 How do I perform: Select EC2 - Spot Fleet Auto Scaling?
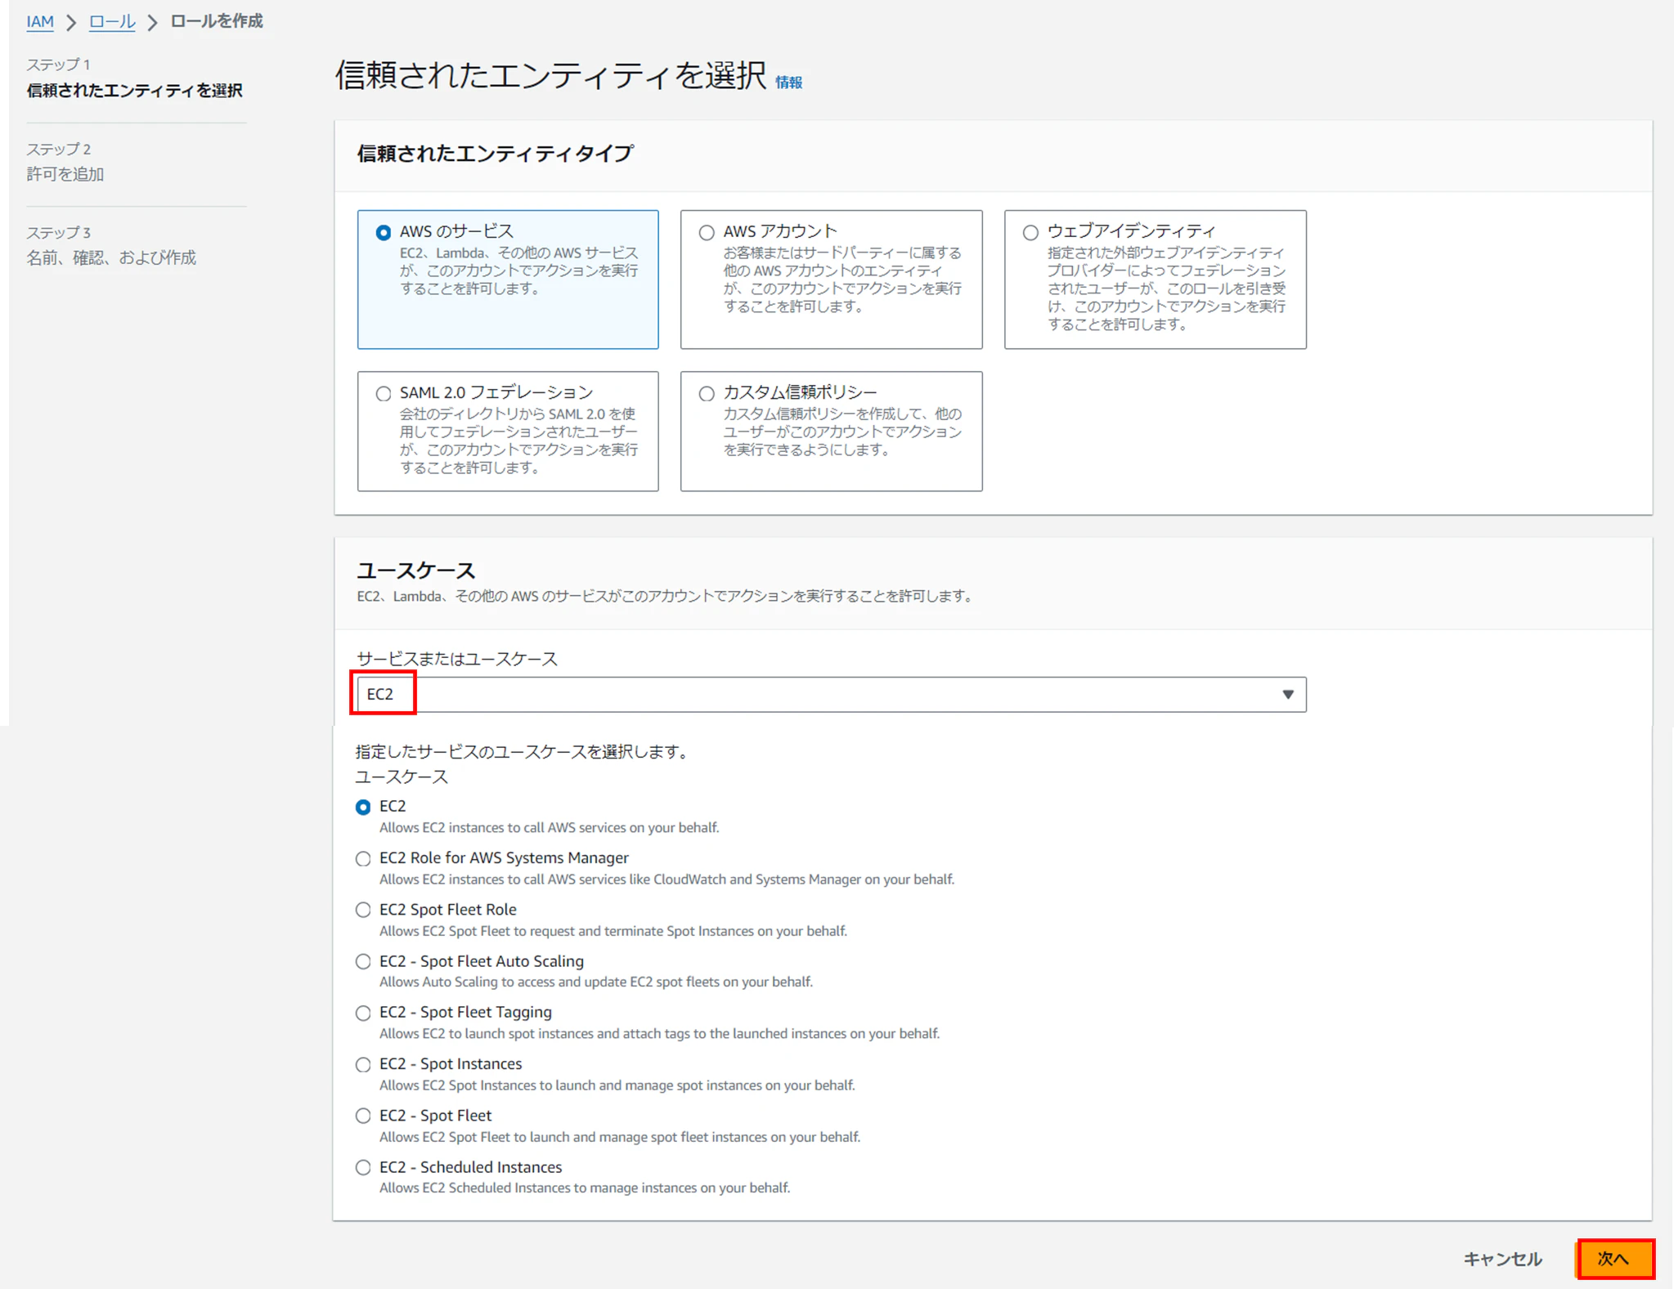363,962
